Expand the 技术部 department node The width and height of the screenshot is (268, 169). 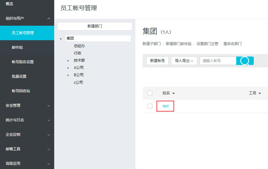click(x=68, y=60)
